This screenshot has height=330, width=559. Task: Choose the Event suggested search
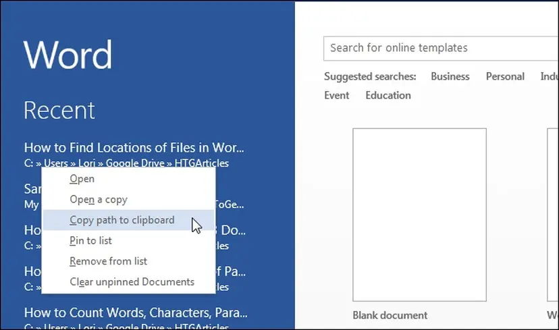click(x=336, y=95)
